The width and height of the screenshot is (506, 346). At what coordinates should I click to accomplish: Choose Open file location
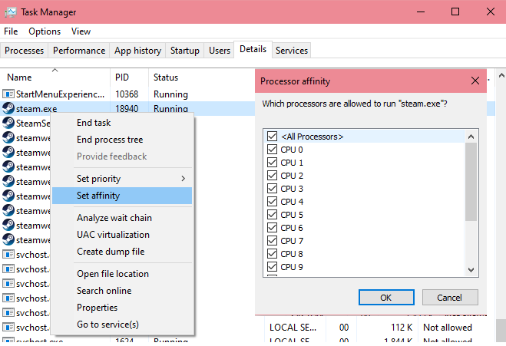pos(122,274)
